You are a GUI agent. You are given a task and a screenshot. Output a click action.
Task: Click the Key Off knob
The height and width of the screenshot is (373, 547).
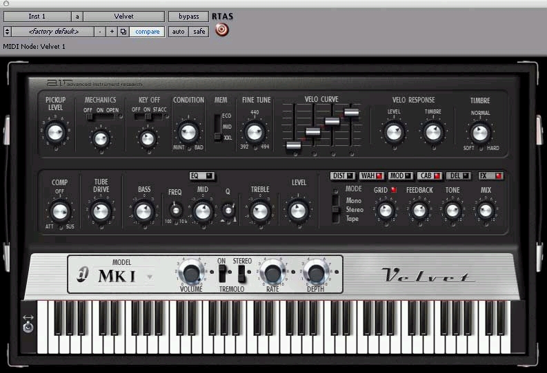pyautogui.click(x=148, y=138)
